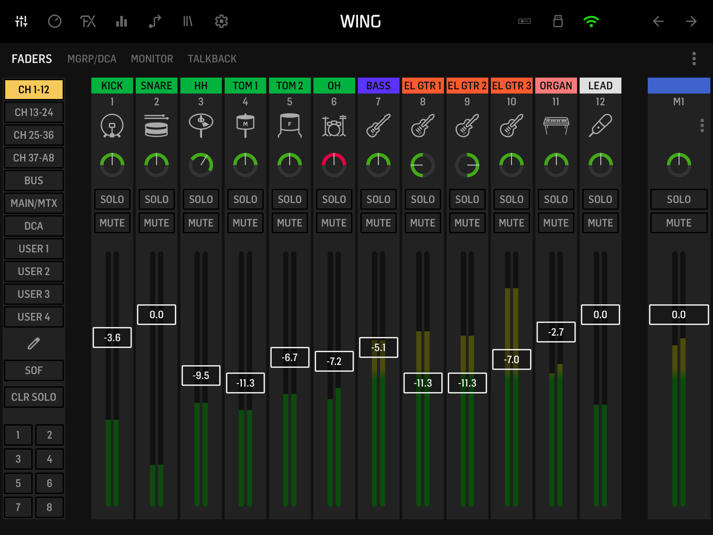The width and height of the screenshot is (713, 535).
Task: Select the CH 25-36 layer
Action: pos(34,135)
